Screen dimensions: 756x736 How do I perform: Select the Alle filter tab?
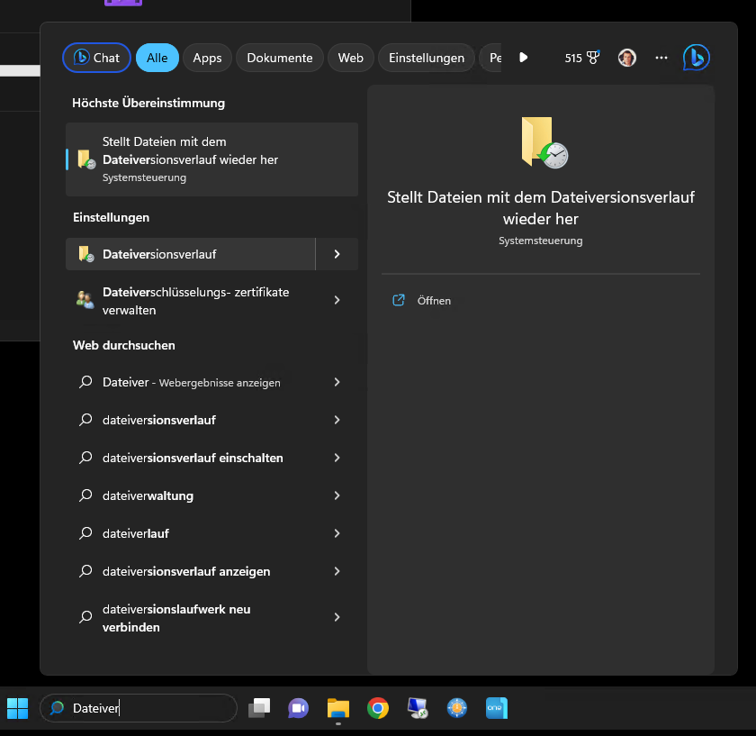pyautogui.click(x=157, y=58)
